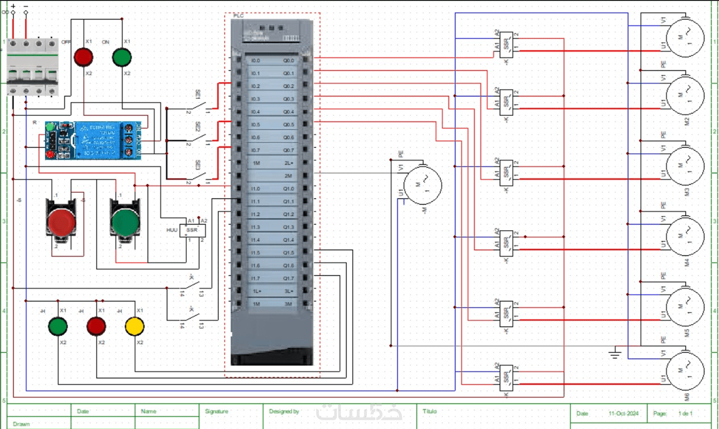Screen dimensions: 719x429
Task: Select the motor labeled M2
Action: 686,96
